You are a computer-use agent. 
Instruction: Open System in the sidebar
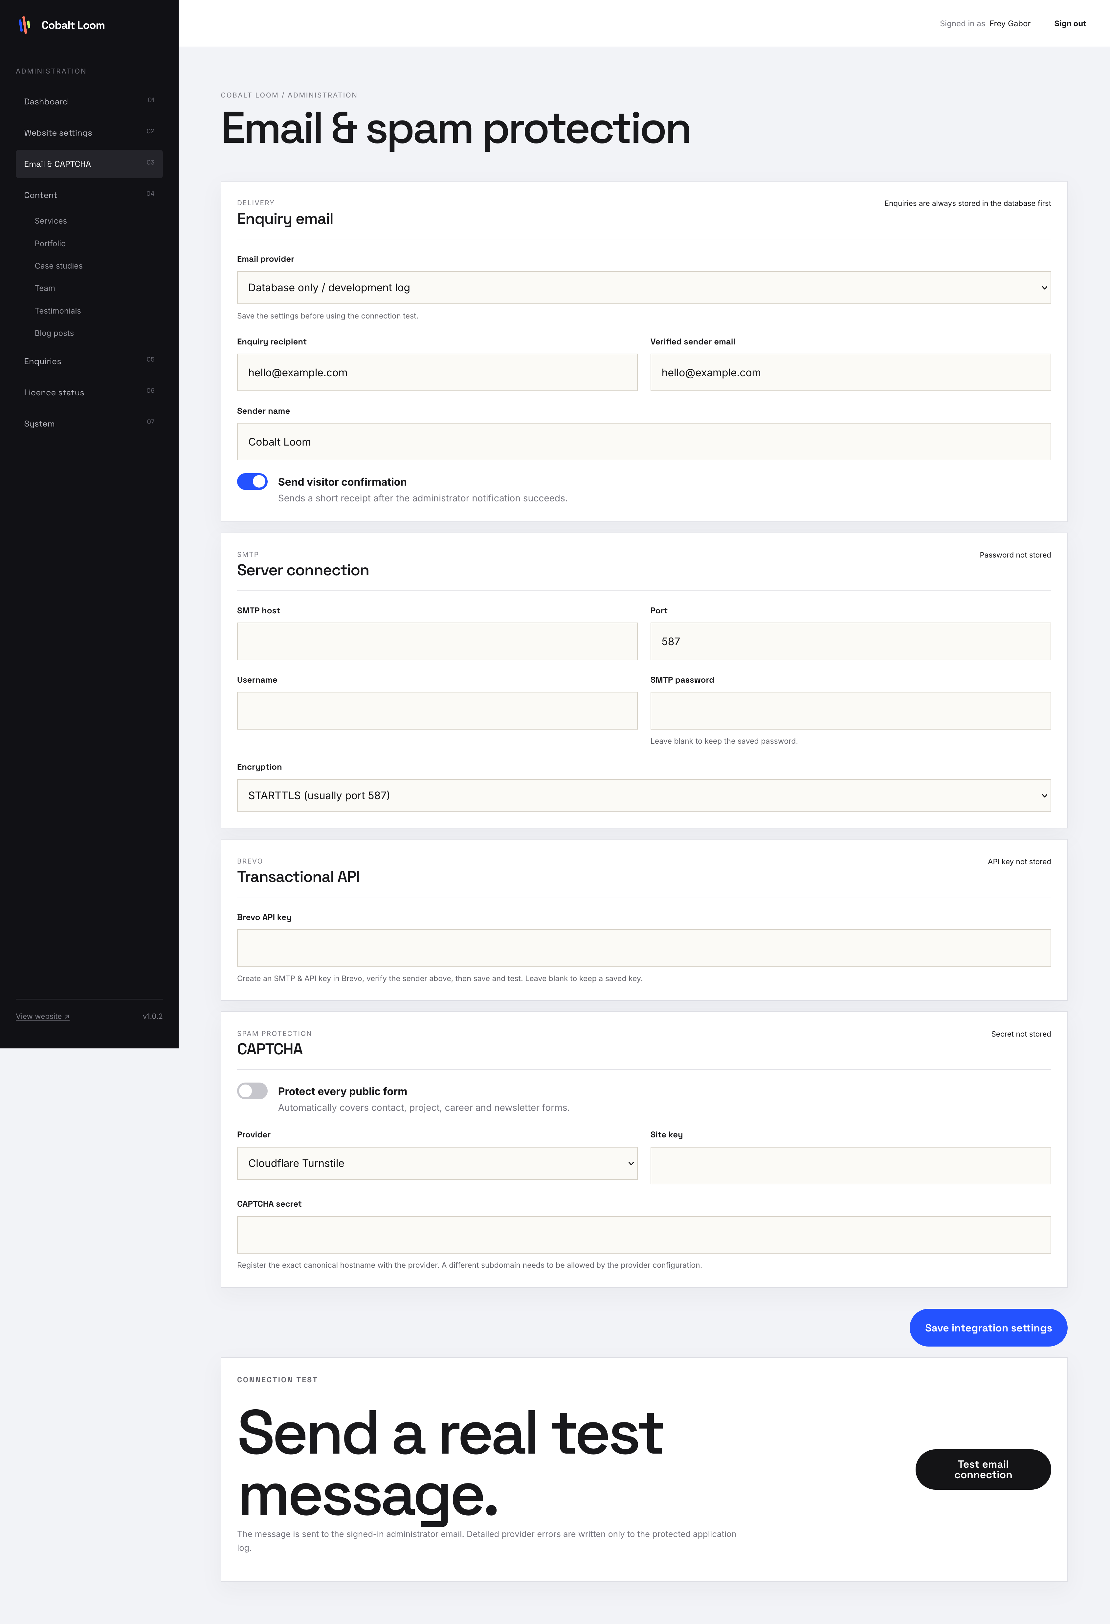coord(89,424)
